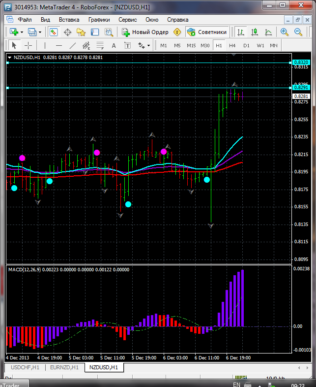Viewport: 316px width, 387px height.
Task: Switch to the USDCHF,H1 chart tab
Action: [x=25, y=367]
